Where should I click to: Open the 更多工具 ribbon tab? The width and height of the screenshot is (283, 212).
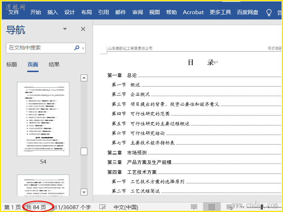click(x=220, y=12)
